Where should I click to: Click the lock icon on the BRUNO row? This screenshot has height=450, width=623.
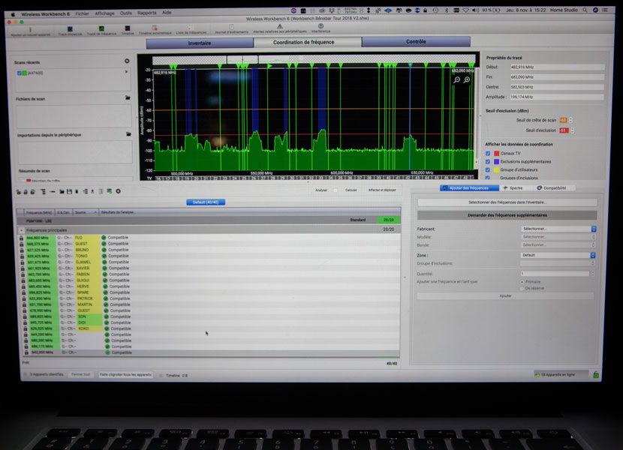coord(22,250)
